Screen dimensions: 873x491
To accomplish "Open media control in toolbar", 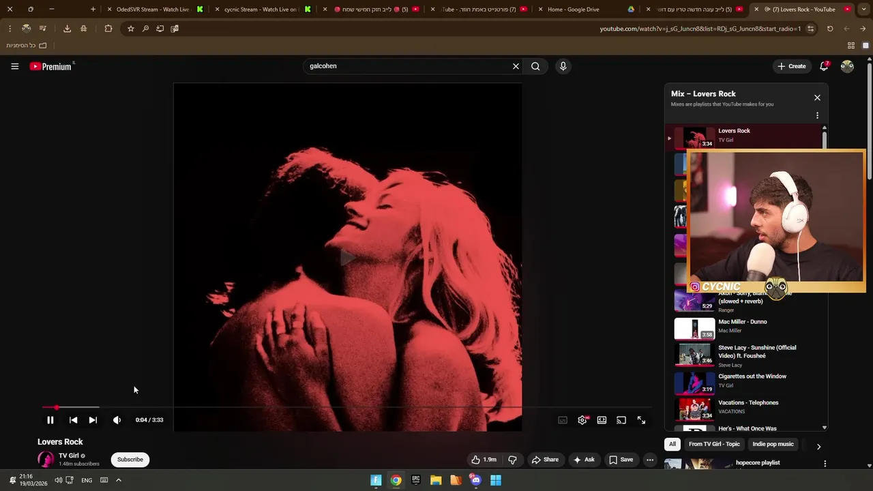I will [x=43, y=29].
